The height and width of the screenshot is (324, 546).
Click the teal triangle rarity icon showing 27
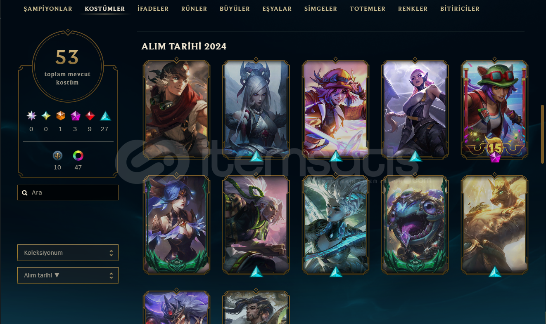[x=105, y=116]
